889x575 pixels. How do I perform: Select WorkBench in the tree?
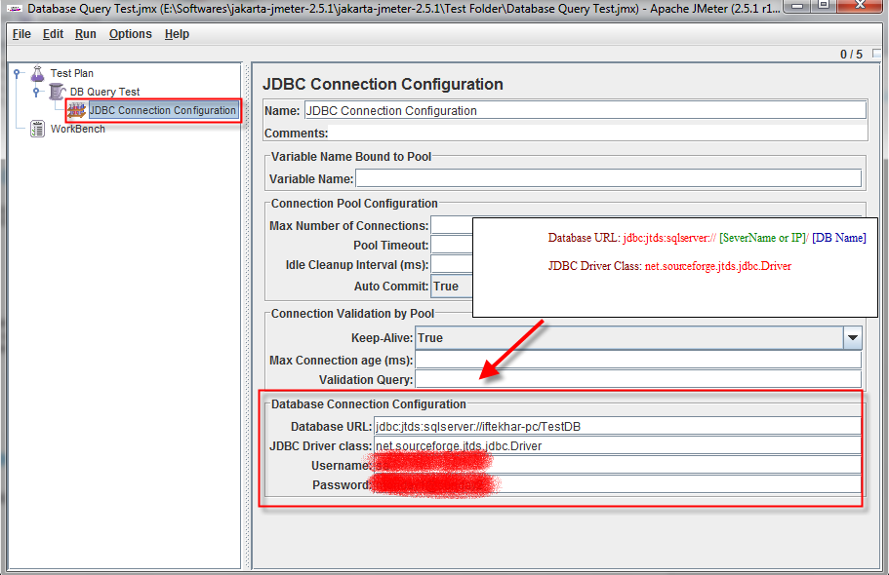78,129
